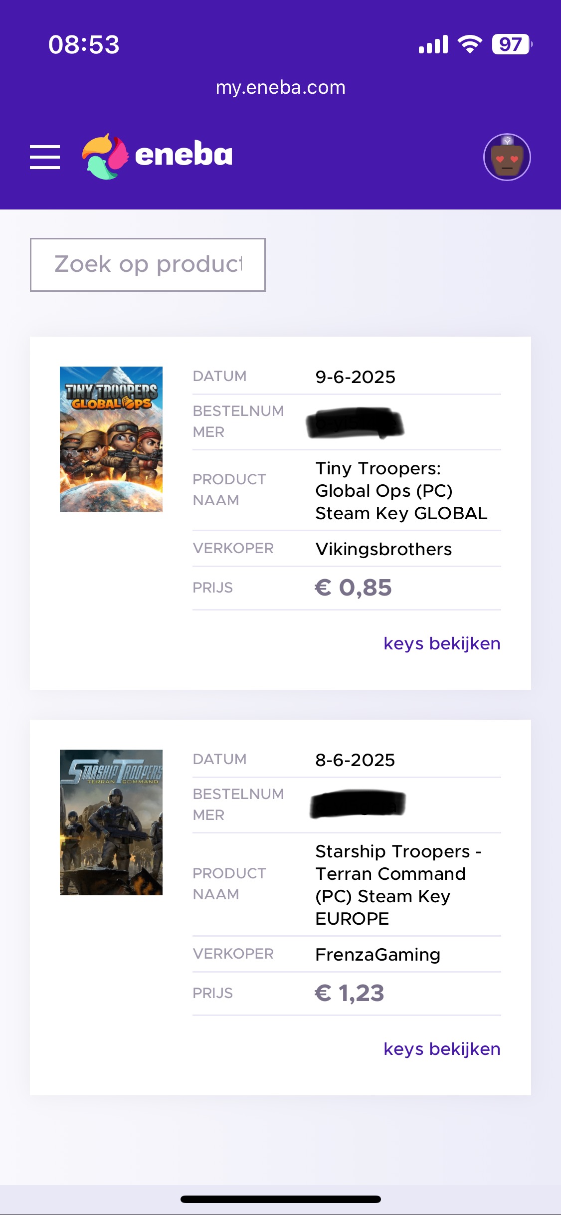Tap the my.eneba.com address bar
The width and height of the screenshot is (561, 1215).
tap(280, 88)
